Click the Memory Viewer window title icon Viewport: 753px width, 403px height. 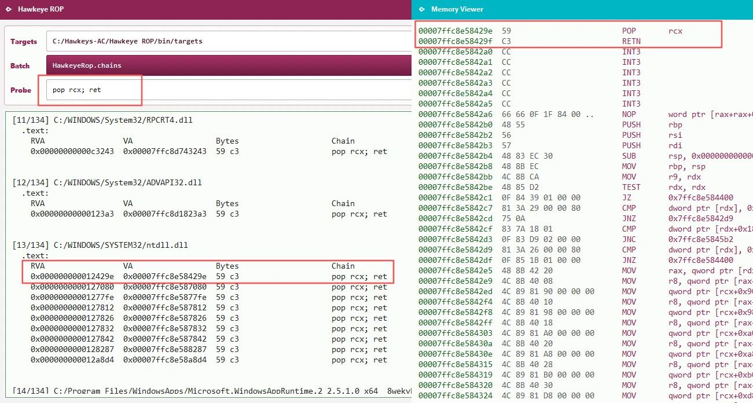pos(421,9)
